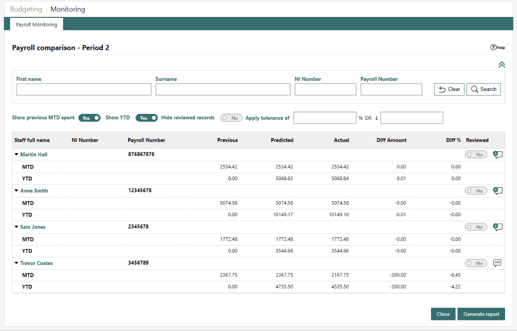Add a comment for Martin Hall
Viewport: 517px width, 331px height.
pyautogui.click(x=497, y=155)
